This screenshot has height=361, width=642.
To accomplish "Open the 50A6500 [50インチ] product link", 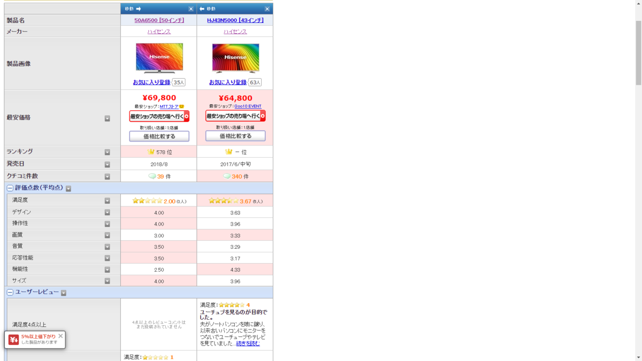I will pyautogui.click(x=159, y=20).
